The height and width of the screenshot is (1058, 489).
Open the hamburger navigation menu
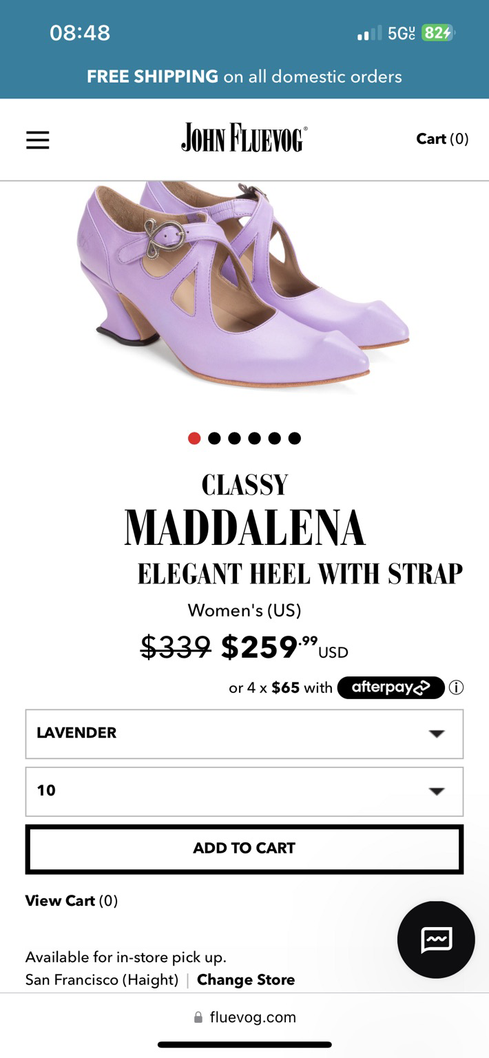point(38,140)
